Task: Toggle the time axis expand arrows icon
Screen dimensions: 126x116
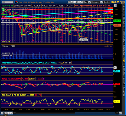Action: 120,113
